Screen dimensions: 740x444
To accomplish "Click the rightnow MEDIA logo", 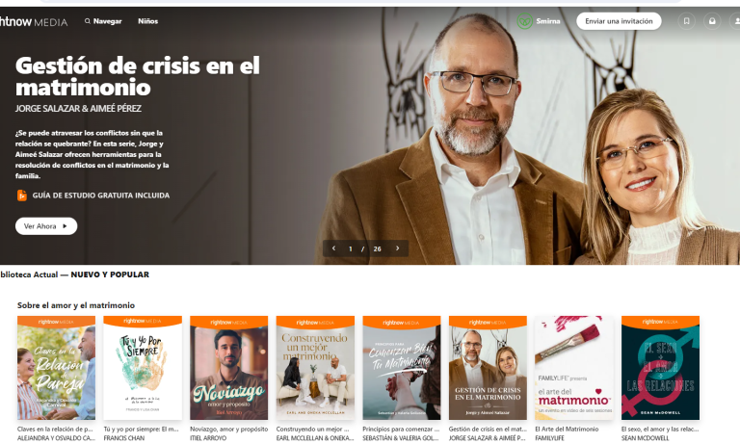I will [34, 21].
